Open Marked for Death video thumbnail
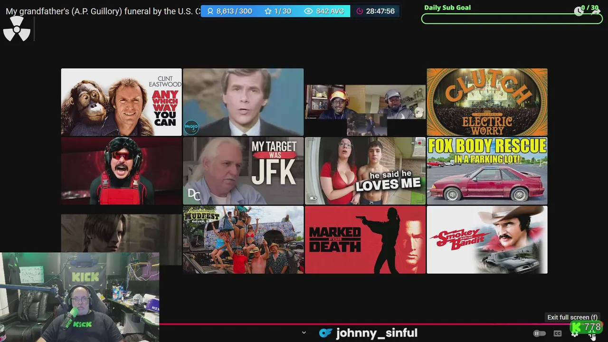This screenshot has height=342, width=608. click(x=365, y=239)
